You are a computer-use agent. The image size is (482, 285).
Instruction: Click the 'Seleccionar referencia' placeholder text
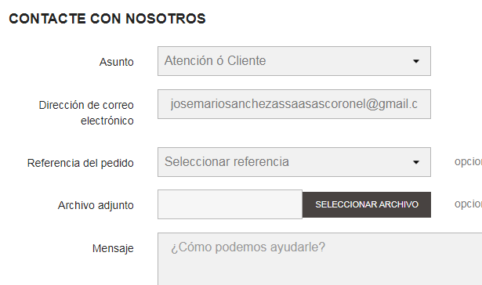tap(227, 162)
